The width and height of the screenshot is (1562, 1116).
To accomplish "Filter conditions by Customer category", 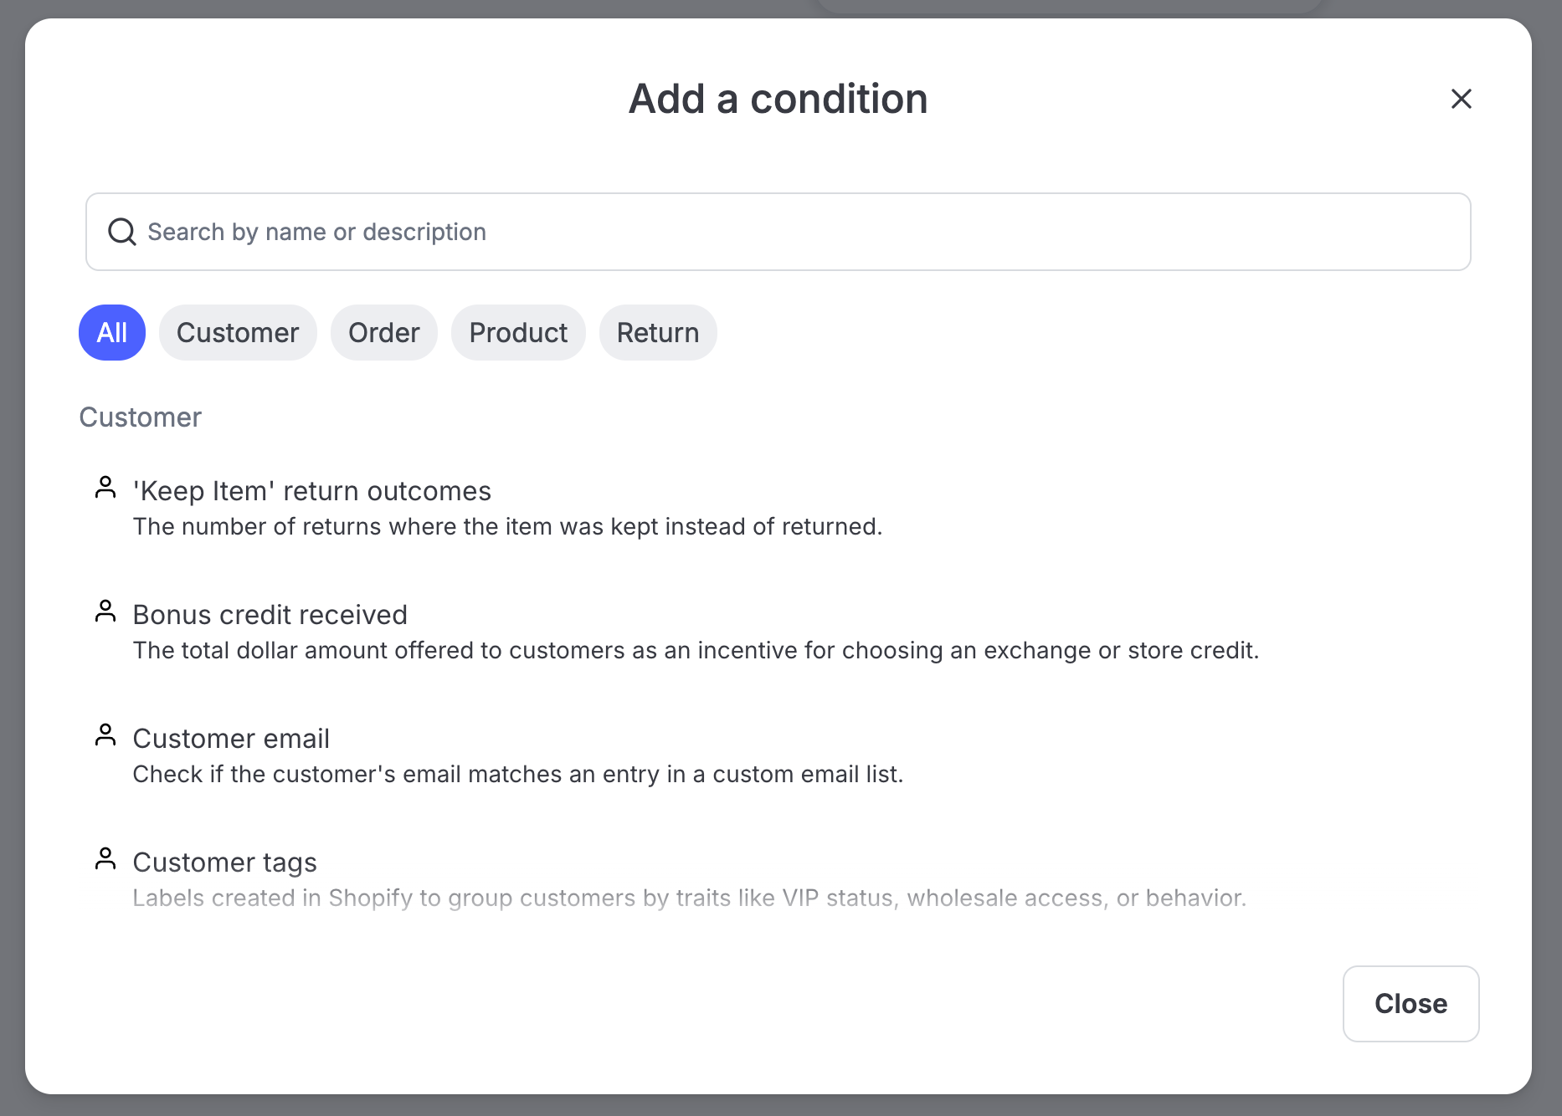I will coord(238,333).
